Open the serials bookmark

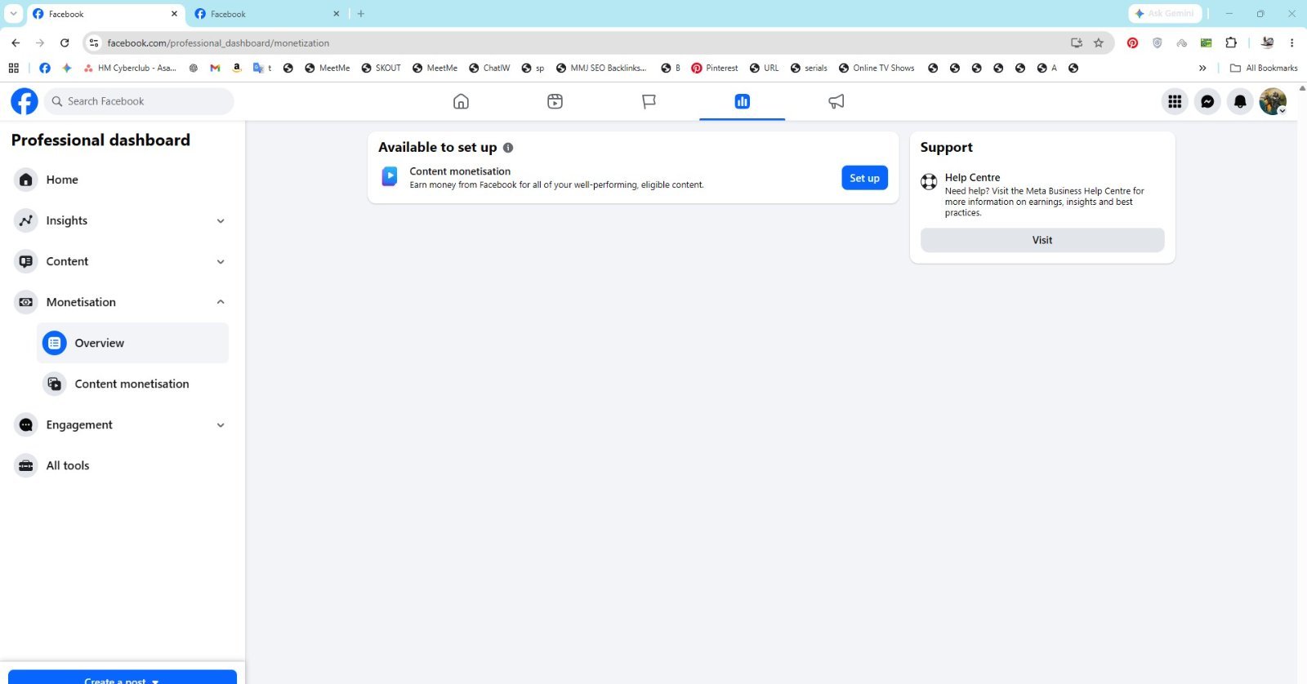[809, 68]
